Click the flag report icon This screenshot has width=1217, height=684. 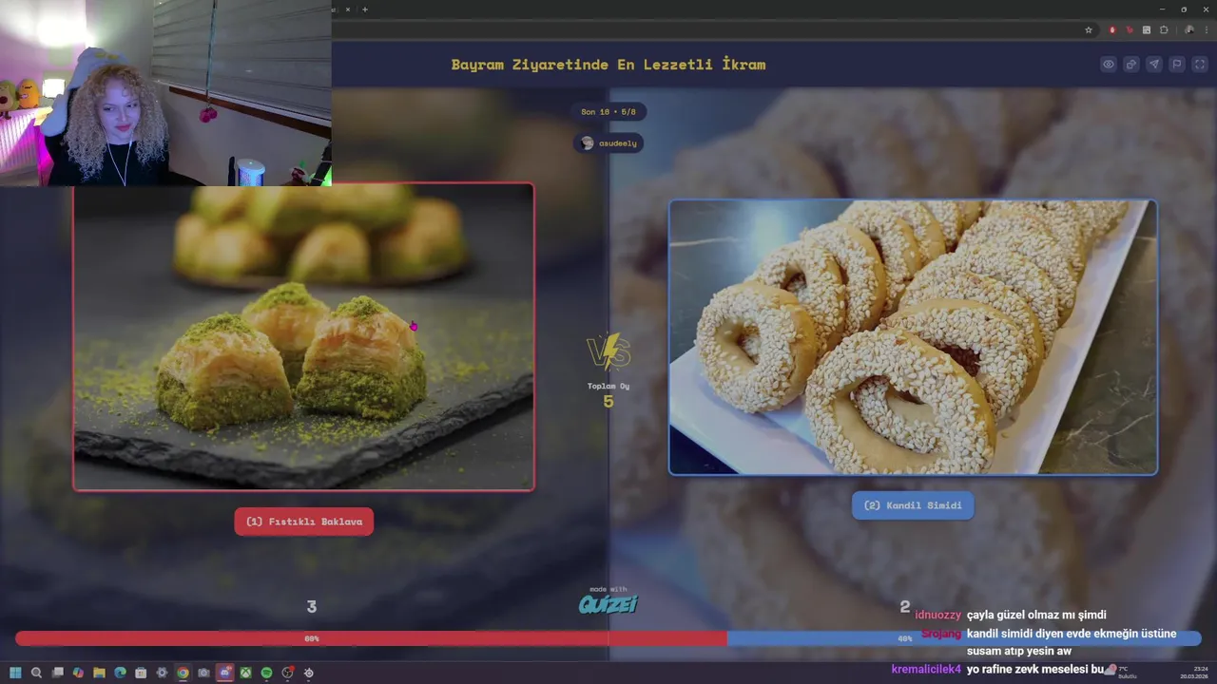tap(1177, 65)
